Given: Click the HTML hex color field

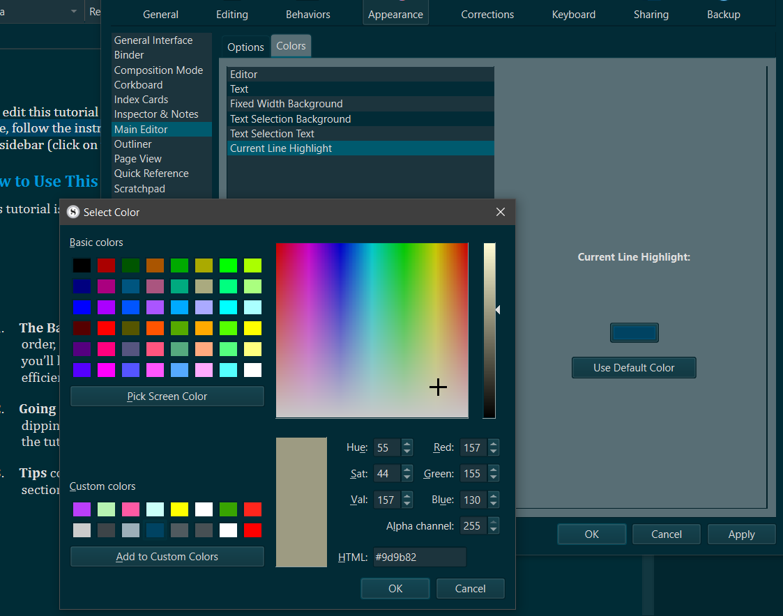Looking at the screenshot, I should tap(420, 557).
